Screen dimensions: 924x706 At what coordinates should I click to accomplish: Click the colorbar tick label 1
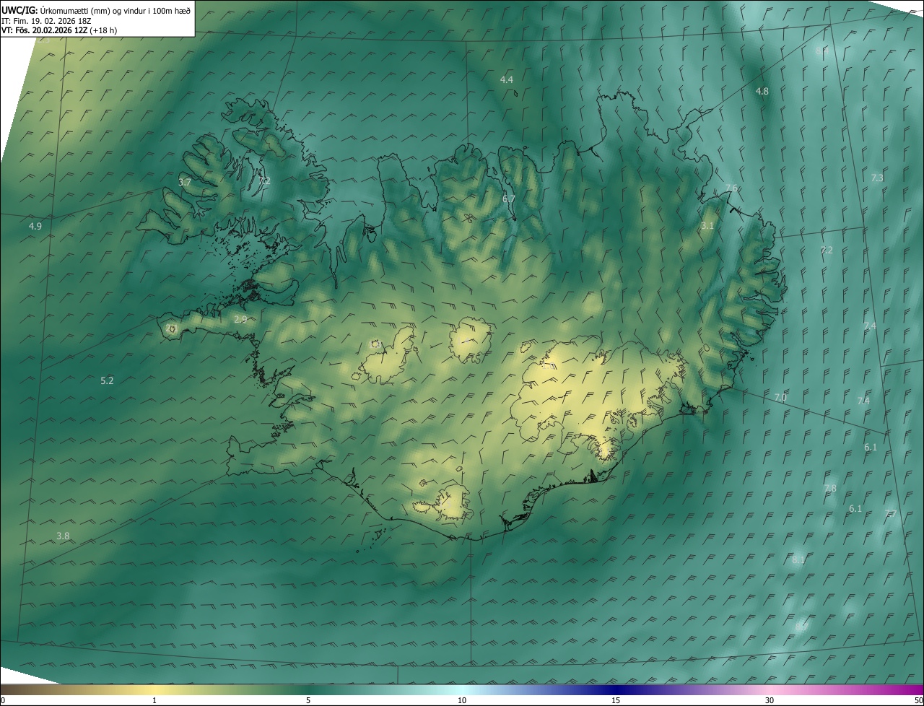pyautogui.click(x=154, y=700)
